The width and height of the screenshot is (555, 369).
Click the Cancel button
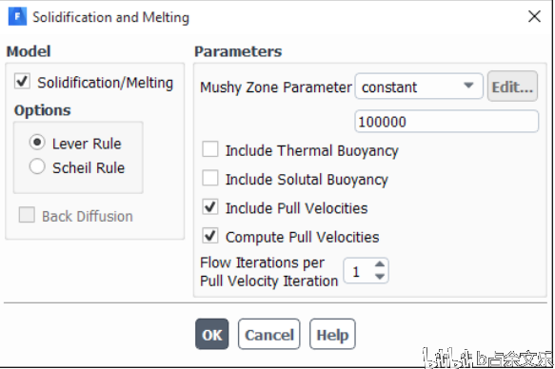tap(269, 335)
